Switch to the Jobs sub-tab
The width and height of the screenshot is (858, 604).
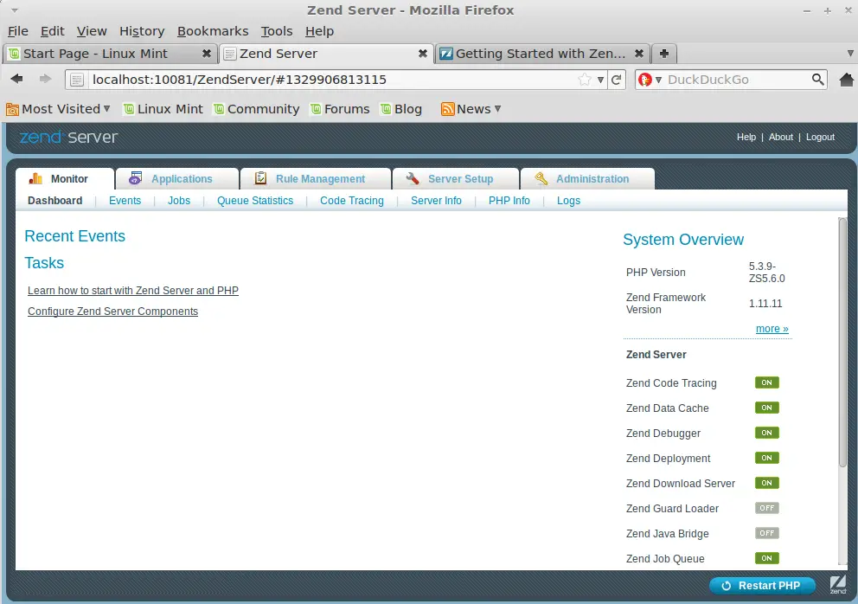click(179, 201)
